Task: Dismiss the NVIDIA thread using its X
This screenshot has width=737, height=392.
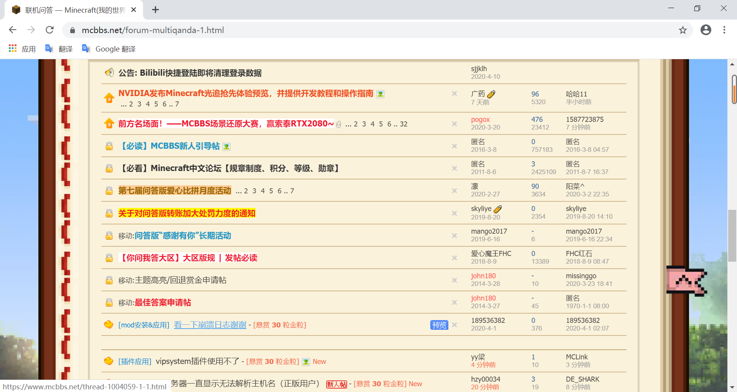Action: tap(454, 93)
